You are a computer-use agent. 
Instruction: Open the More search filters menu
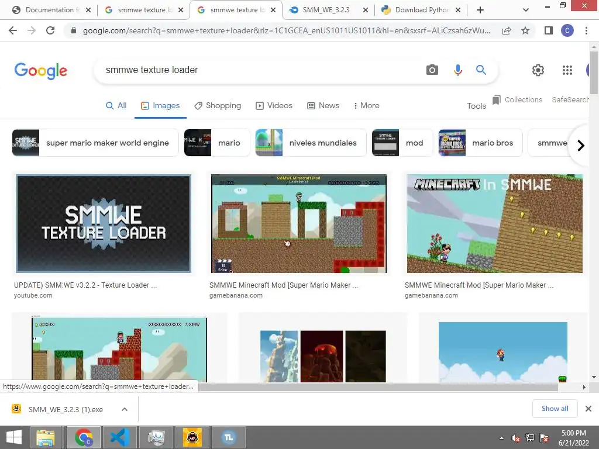click(x=366, y=105)
